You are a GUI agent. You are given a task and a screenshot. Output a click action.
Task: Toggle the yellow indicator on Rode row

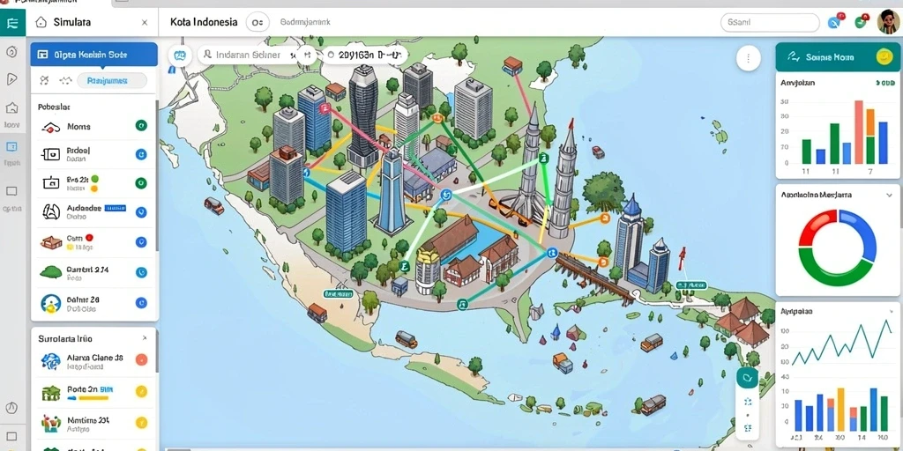pyautogui.click(x=141, y=392)
